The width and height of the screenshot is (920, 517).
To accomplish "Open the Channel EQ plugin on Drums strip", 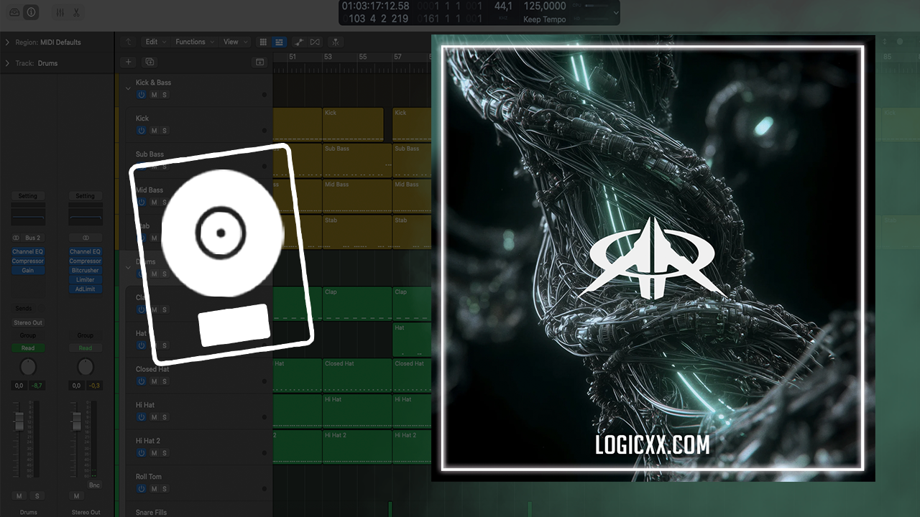I will click(27, 252).
